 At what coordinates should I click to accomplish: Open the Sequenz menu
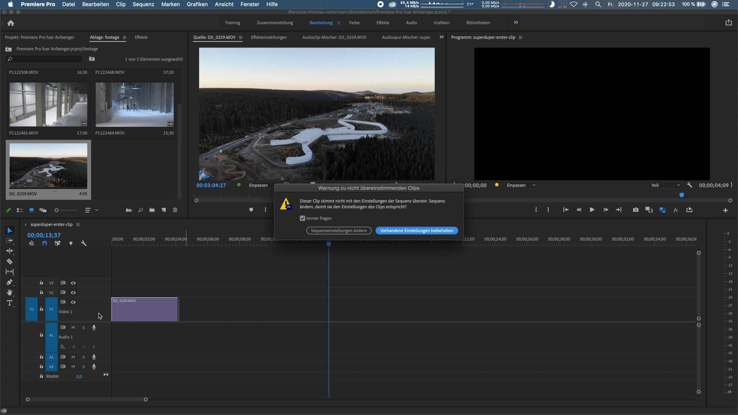pos(143,4)
